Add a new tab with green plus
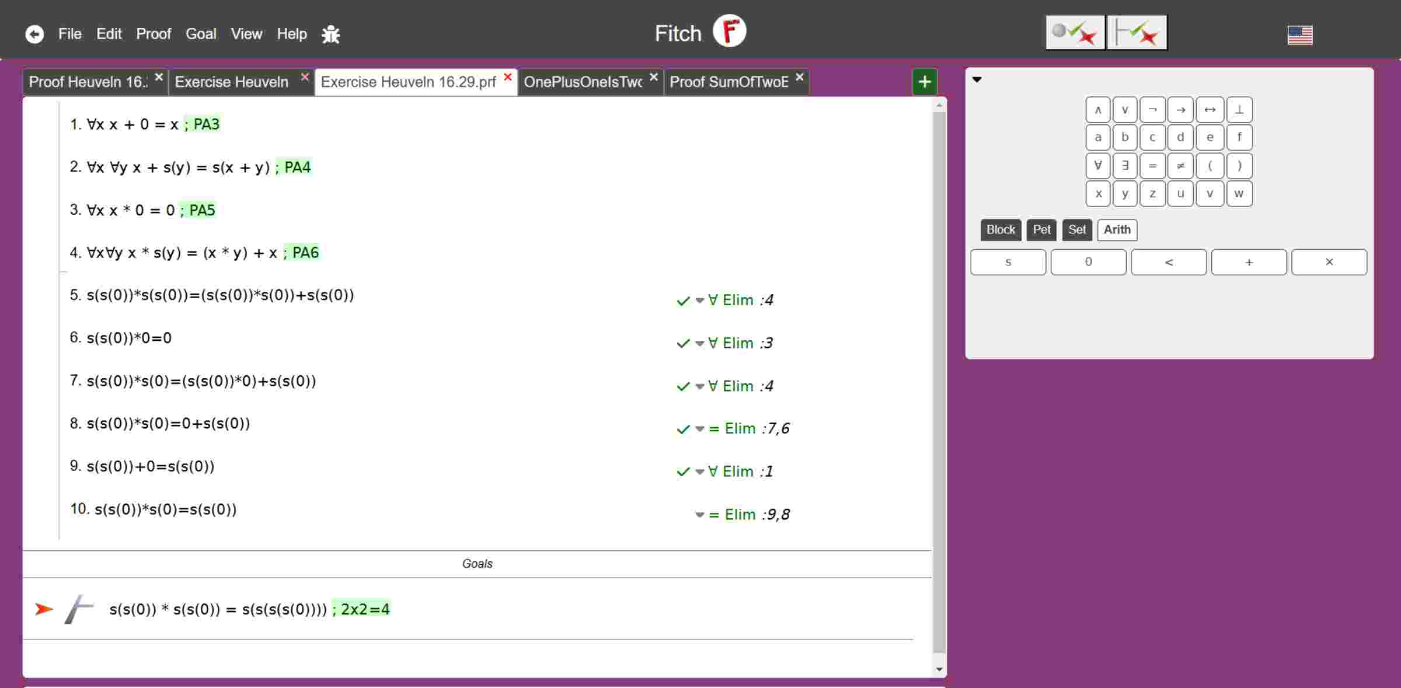The width and height of the screenshot is (1401, 688). 924,82
